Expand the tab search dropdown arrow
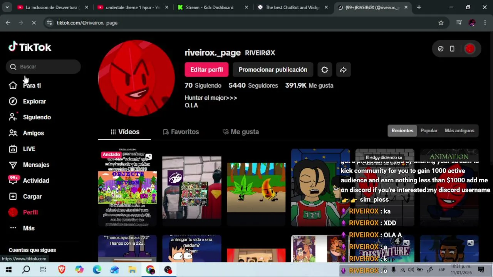 tap(7, 7)
